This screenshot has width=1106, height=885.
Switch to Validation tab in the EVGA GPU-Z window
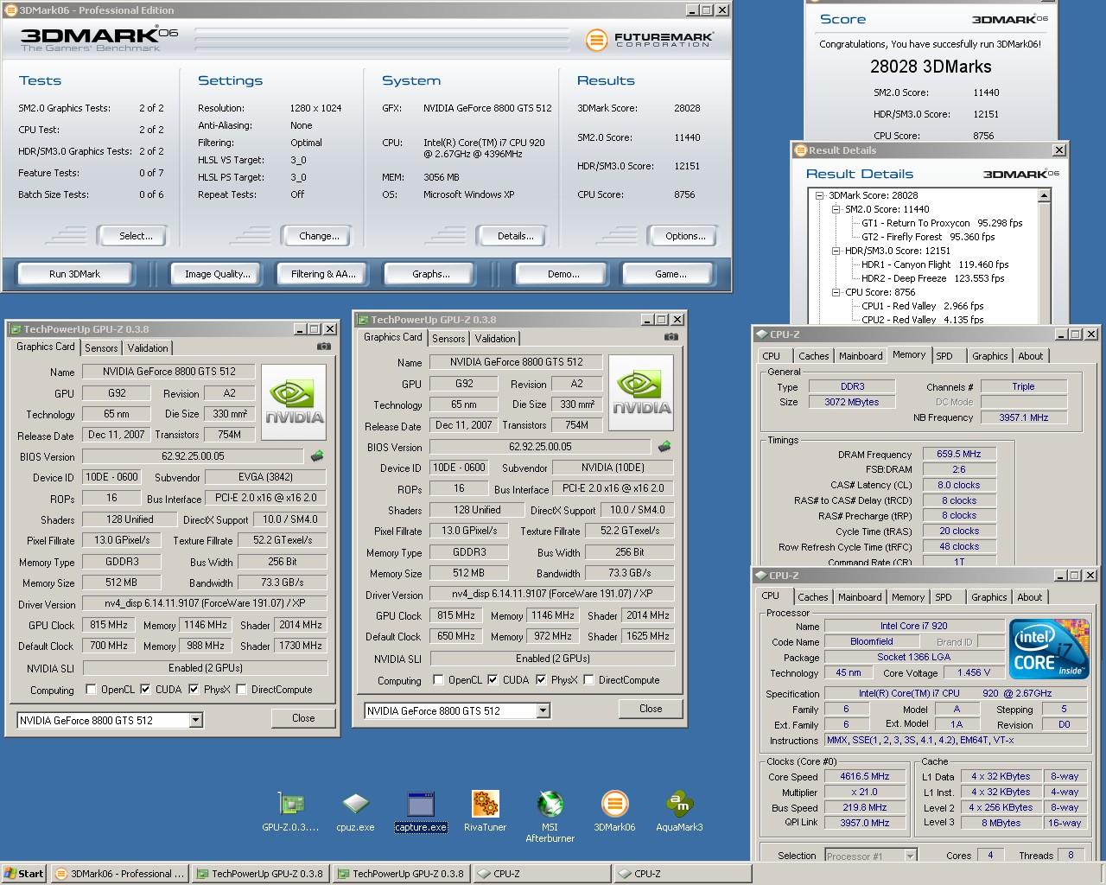(148, 348)
